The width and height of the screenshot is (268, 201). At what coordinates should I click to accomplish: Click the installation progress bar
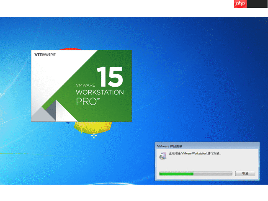[x=196, y=174]
